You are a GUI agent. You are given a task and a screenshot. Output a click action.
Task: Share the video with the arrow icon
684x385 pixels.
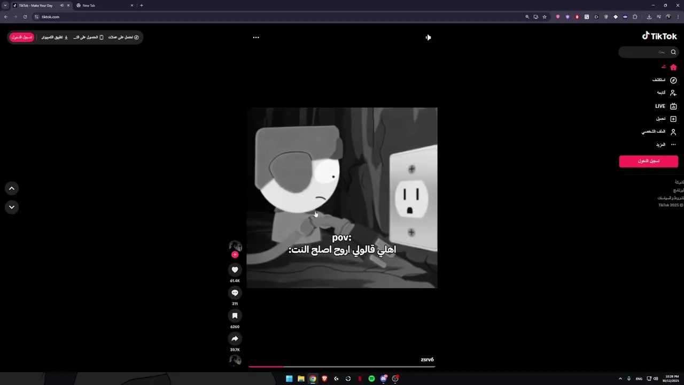coord(235,338)
